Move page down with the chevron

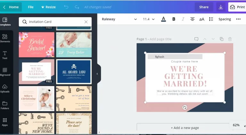213,39
